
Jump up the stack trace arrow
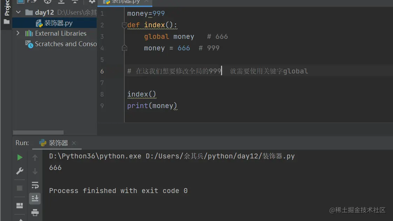click(x=35, y=157)
